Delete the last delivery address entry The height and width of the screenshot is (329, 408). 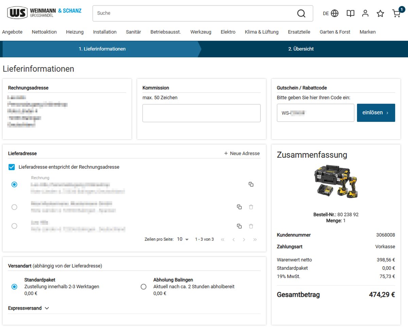tap(251, 226)
